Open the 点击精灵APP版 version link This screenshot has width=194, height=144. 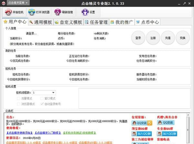click(95, 142)
